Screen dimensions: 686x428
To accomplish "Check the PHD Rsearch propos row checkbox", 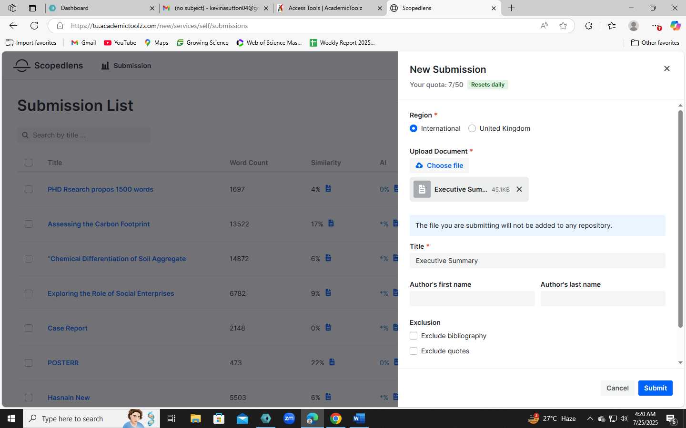I will click(29, 189).
